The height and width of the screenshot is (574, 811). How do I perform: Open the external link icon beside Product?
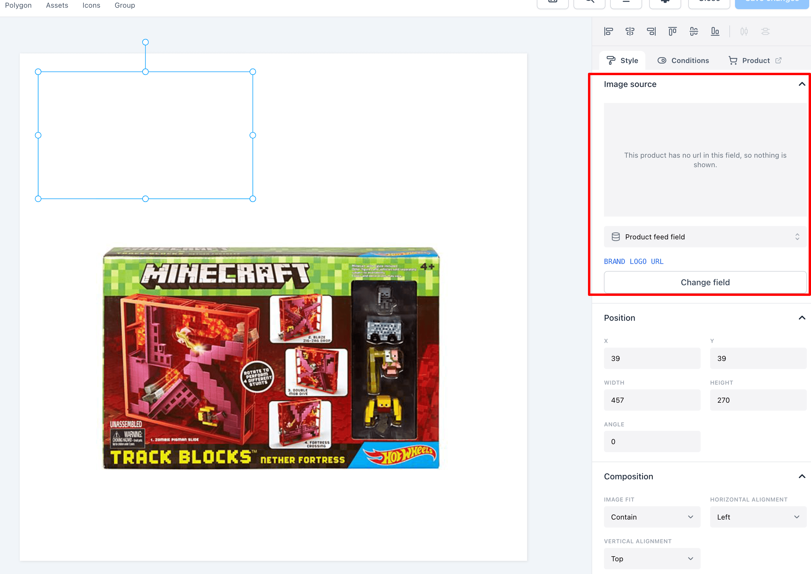pos(778,60)
